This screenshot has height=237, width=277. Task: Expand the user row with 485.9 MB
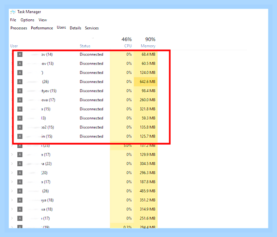[12, 191]
